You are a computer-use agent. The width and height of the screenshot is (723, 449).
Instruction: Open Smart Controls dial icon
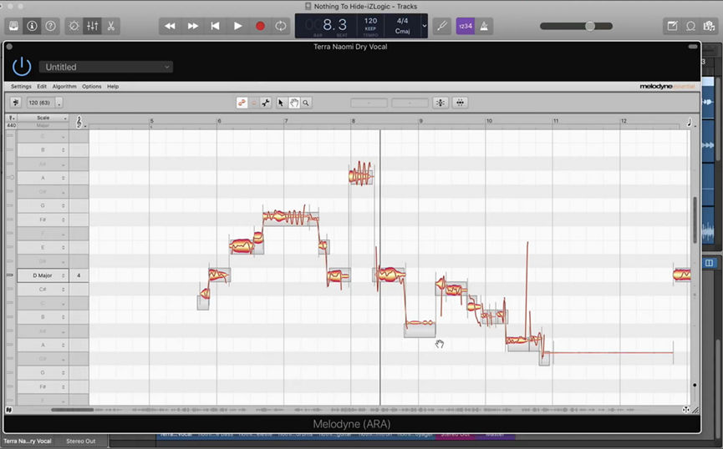coord(74,26)
